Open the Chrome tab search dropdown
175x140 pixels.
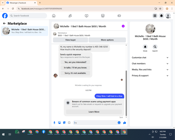tap(3, 3)
